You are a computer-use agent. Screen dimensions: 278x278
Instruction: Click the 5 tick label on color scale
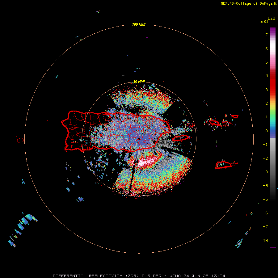(267, 62)
